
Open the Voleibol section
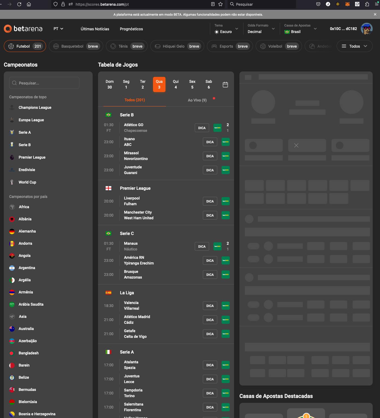(x=278, y=46)
